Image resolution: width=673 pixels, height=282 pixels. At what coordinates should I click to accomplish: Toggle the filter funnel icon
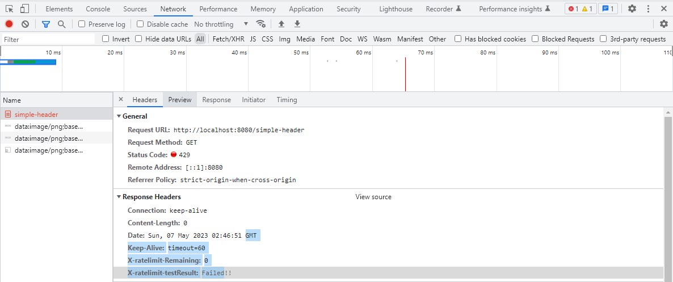45,24
